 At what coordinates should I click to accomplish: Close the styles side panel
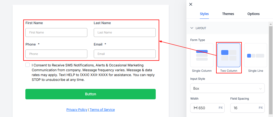(190, 4)
